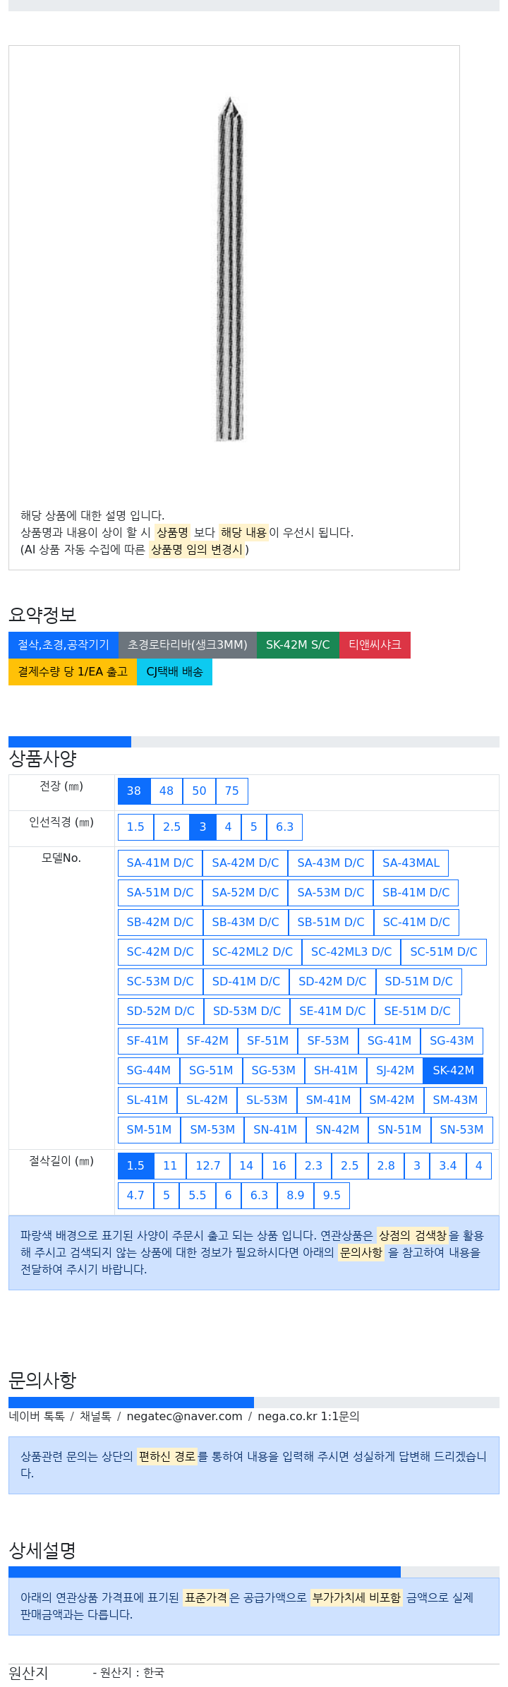Viewport: 508px width, 1687px height.
Task: Select model SM-43M option
Action: [455, 1100]
